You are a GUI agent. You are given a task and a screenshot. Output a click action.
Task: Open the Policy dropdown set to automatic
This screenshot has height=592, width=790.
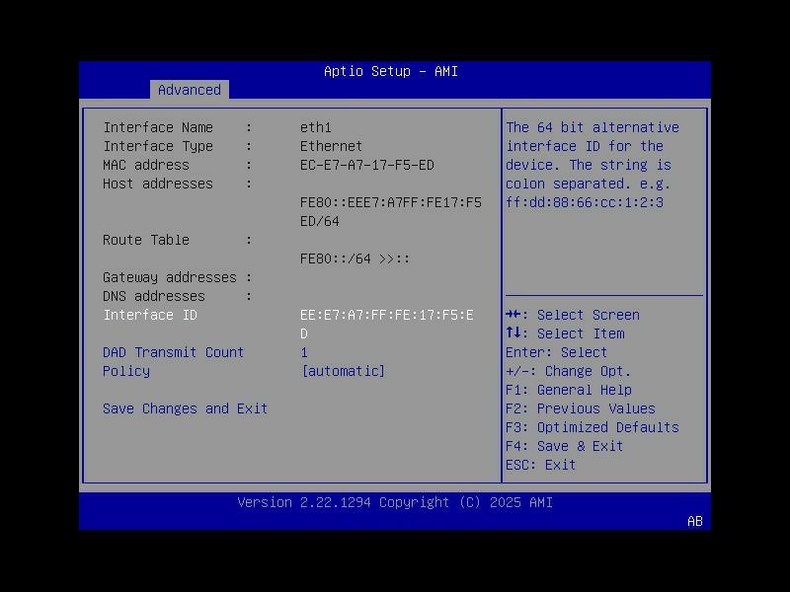pyautogui.click(x=342, y=371)
